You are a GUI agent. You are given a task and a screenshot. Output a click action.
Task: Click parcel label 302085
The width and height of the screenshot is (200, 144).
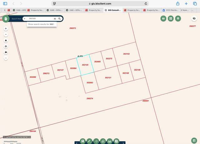coord(97,62)
